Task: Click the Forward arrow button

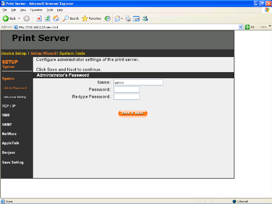Action: click(x=26, y=19)
